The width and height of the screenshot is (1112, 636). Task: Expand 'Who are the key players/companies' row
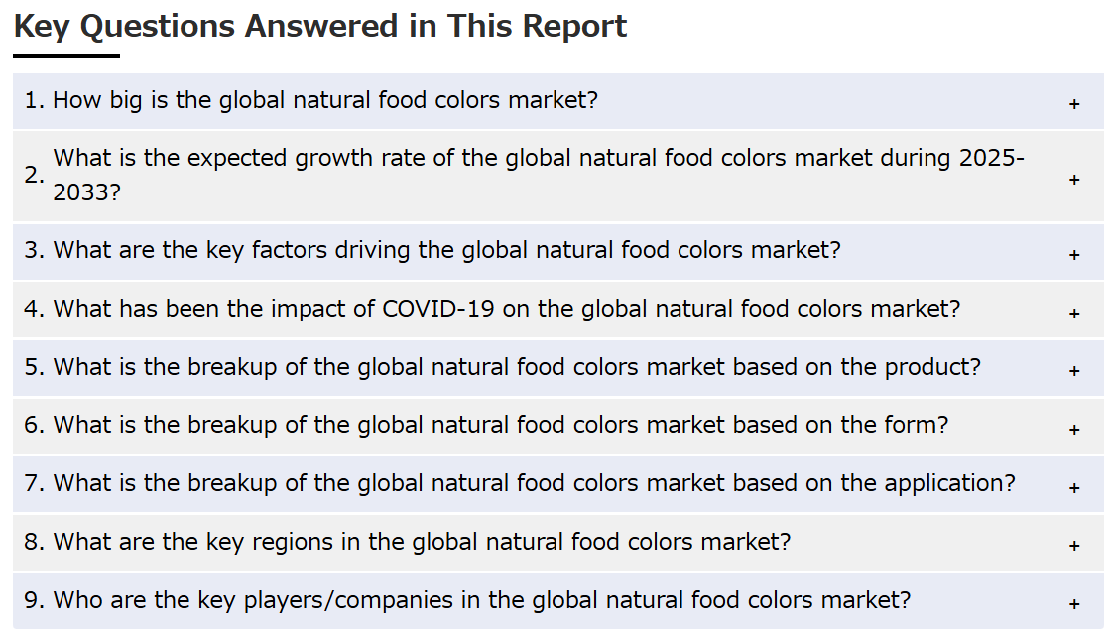(x=558, y=601)
